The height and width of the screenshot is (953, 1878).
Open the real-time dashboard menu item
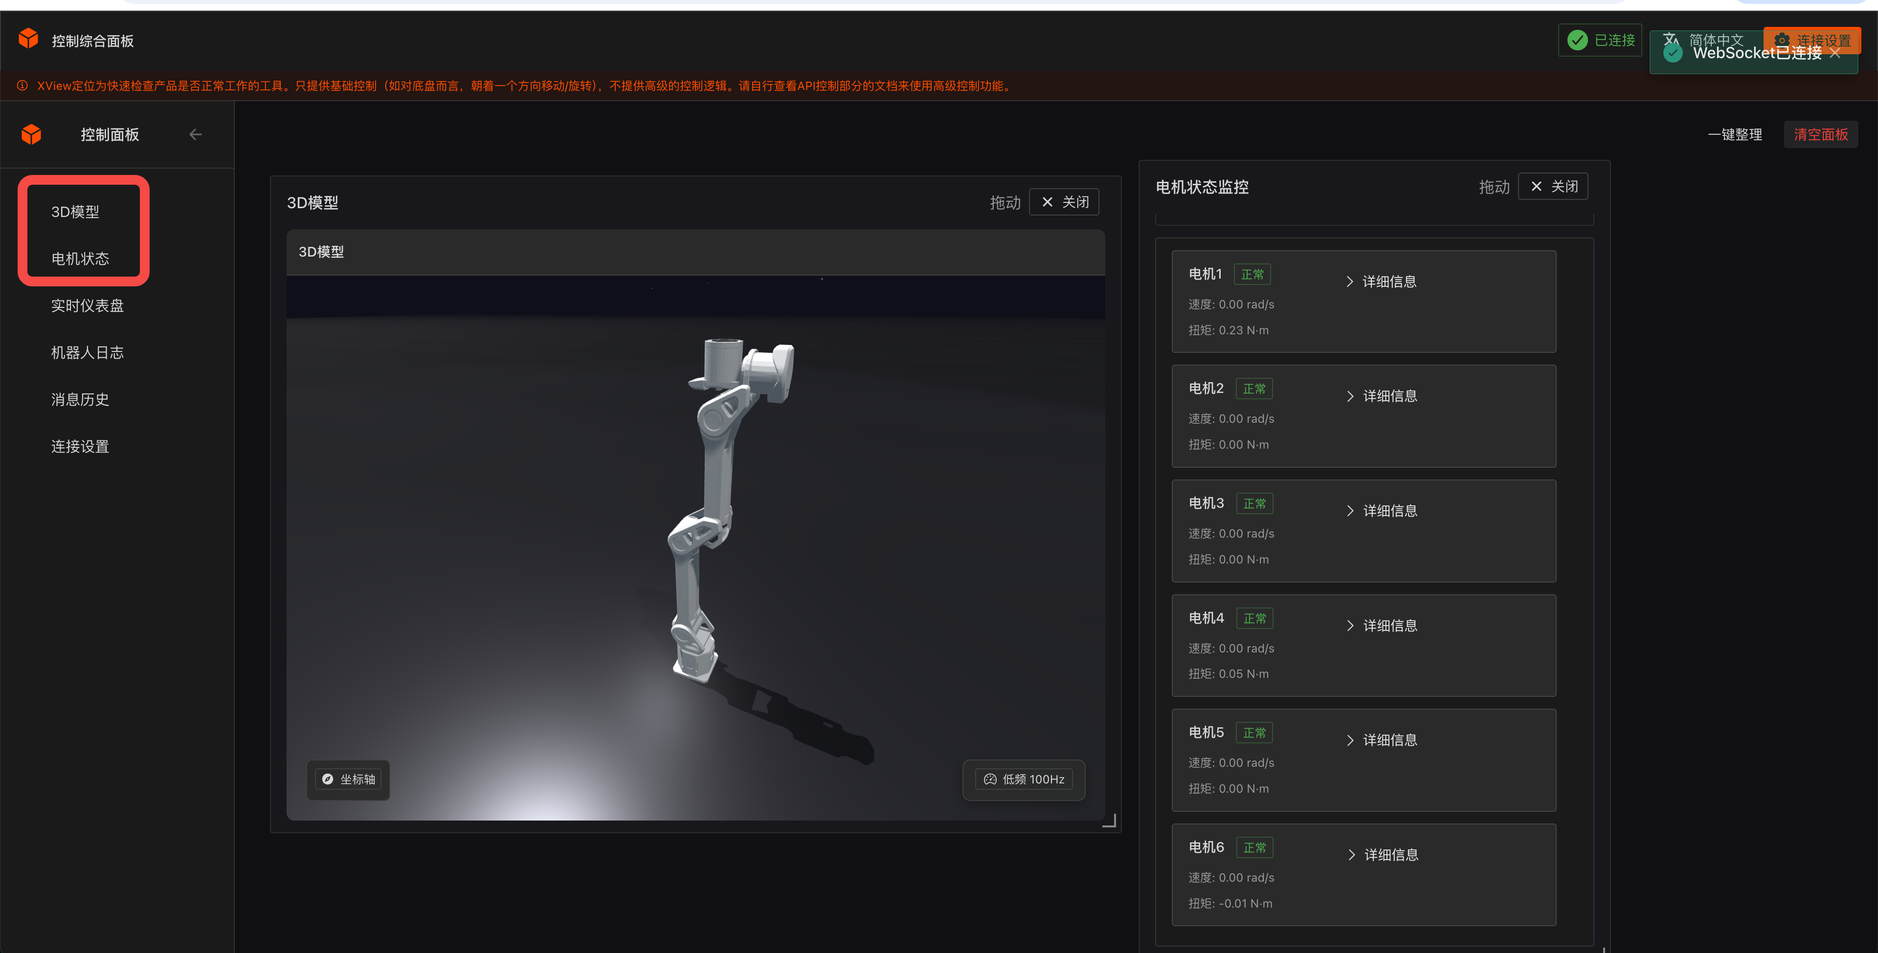pyautogui.click(x=88, y=306)
